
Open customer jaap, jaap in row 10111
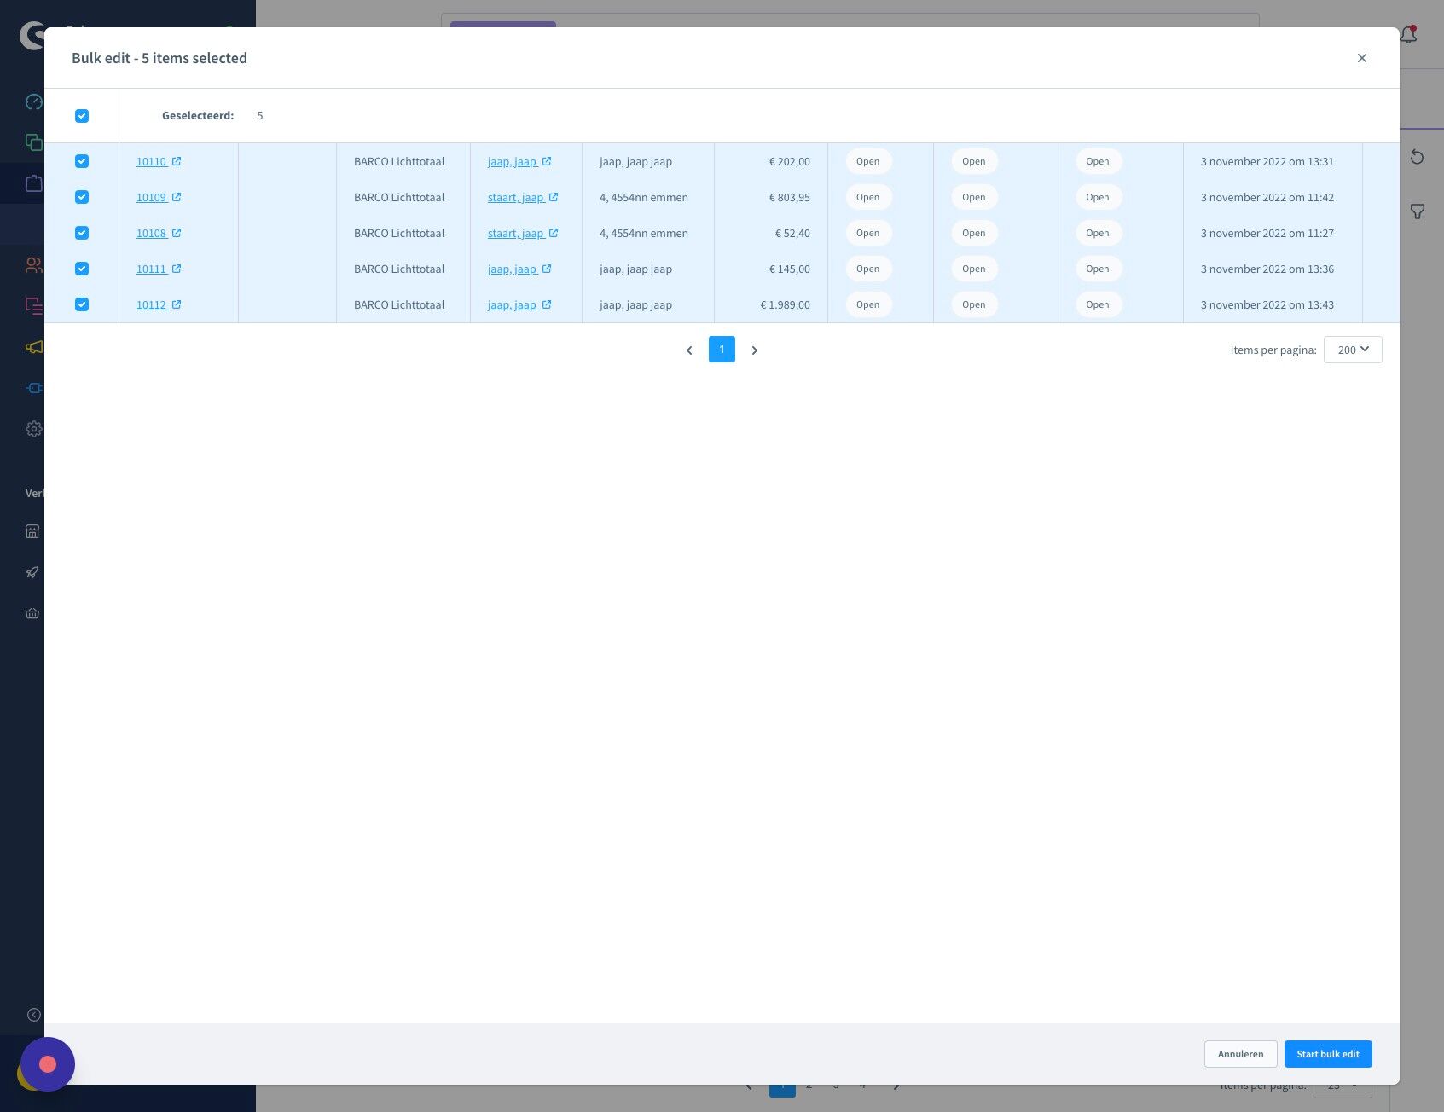click(512, 269)
